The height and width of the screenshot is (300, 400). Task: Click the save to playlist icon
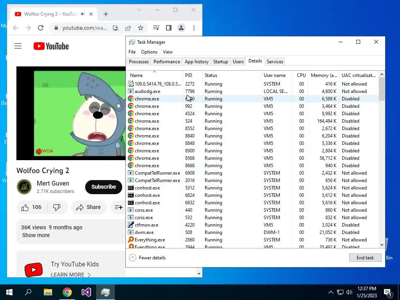point(119,207)
